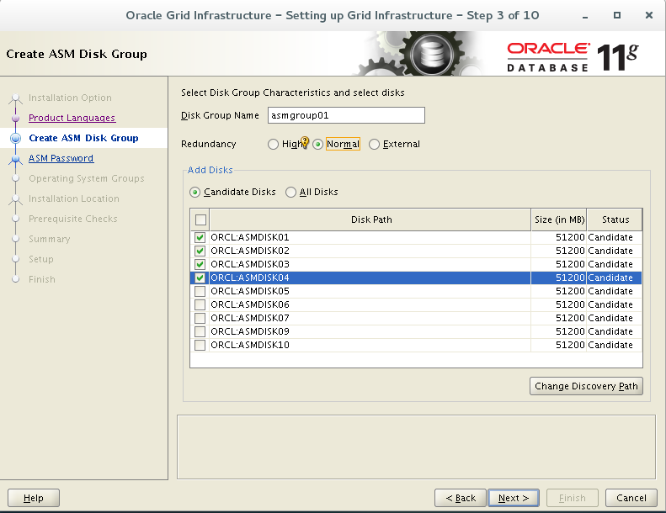Click the 51200 size of ASMDISK04
Screen dimensions: 666x513
570,278
